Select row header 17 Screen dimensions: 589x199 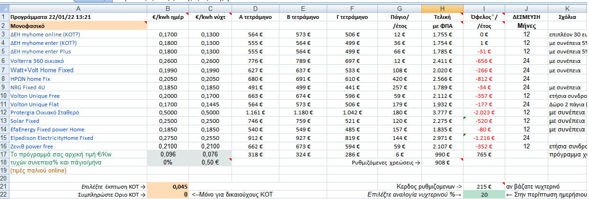[x=4, y=154]
